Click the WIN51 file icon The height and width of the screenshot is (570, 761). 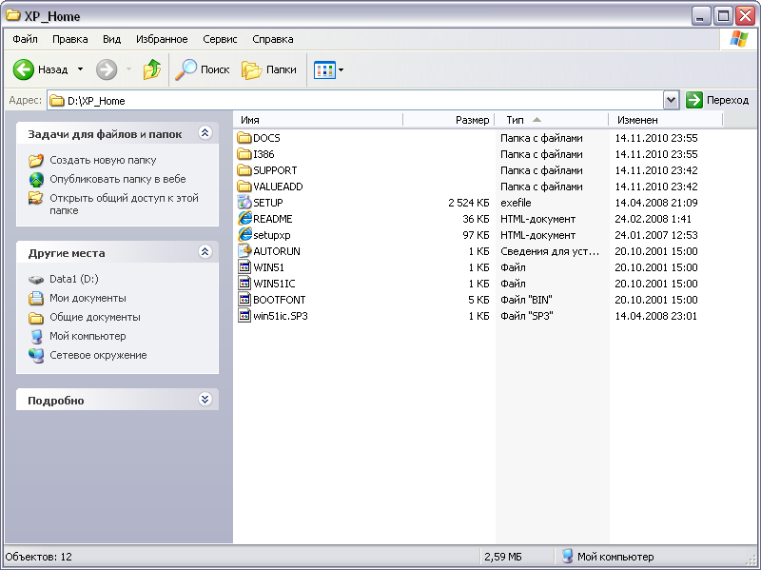[x=244, y=267]
